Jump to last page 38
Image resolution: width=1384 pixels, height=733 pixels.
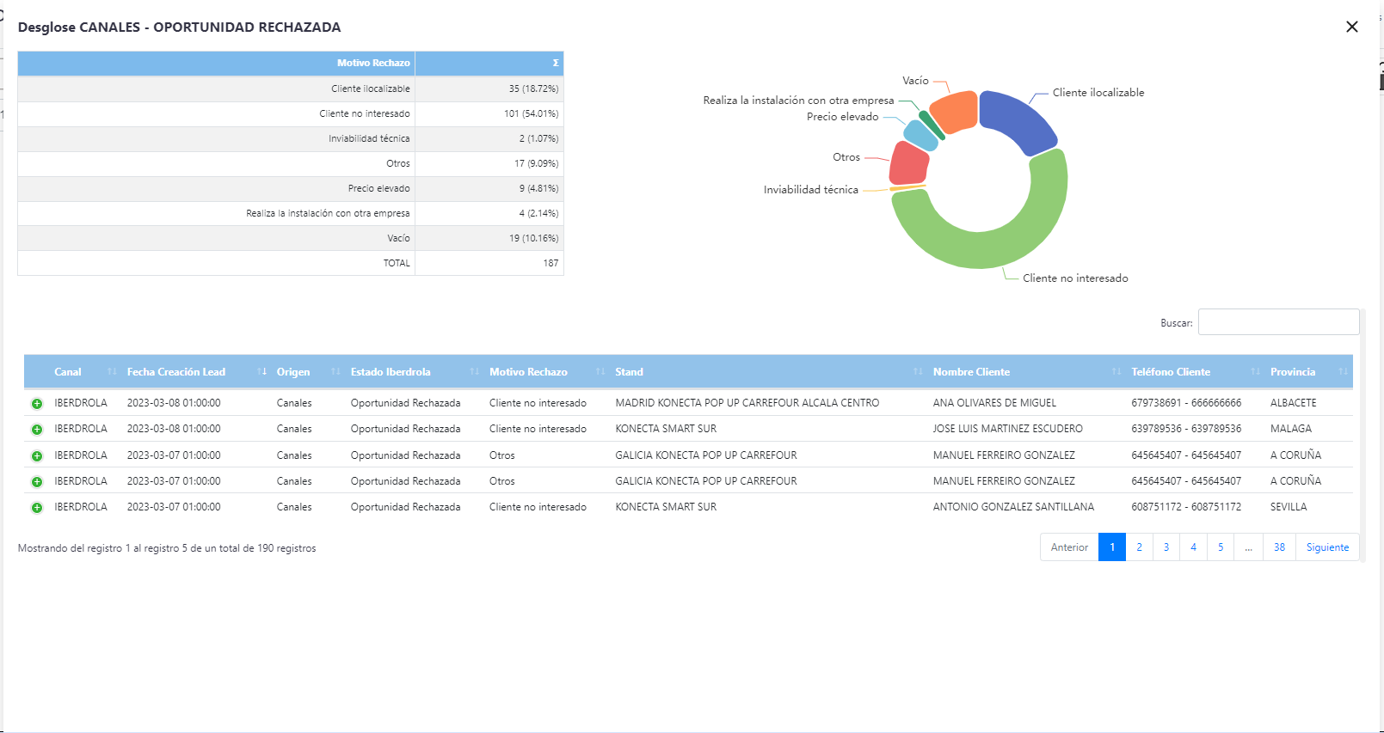tap(1279, 547)
